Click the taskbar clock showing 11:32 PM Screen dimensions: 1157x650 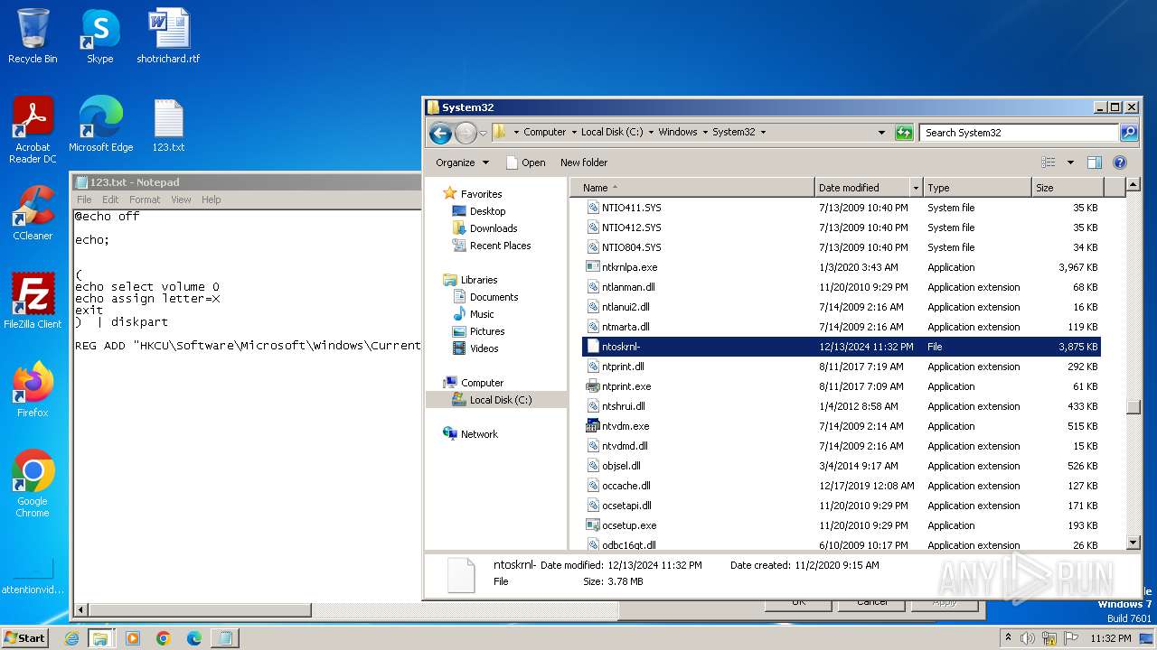point(1110,638)
